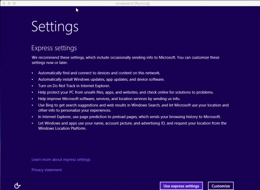Click the Settings page heading
This screenshot has width=260, height=190.
tap(55, 27)
